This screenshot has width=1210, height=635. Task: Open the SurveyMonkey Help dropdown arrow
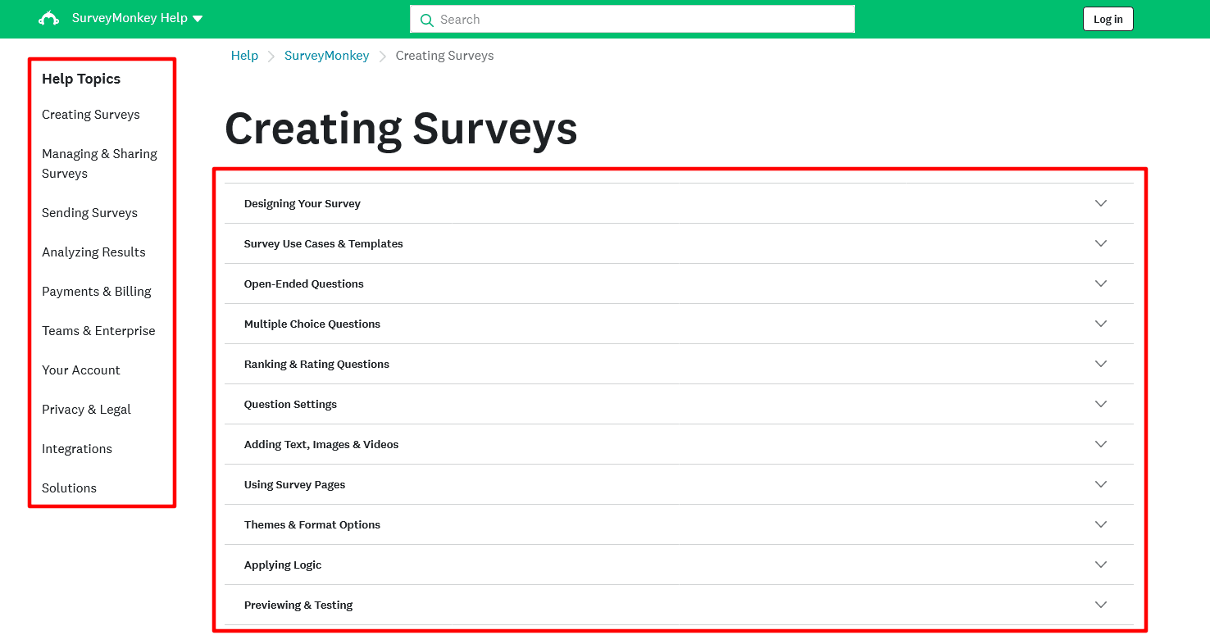point(197,17)
